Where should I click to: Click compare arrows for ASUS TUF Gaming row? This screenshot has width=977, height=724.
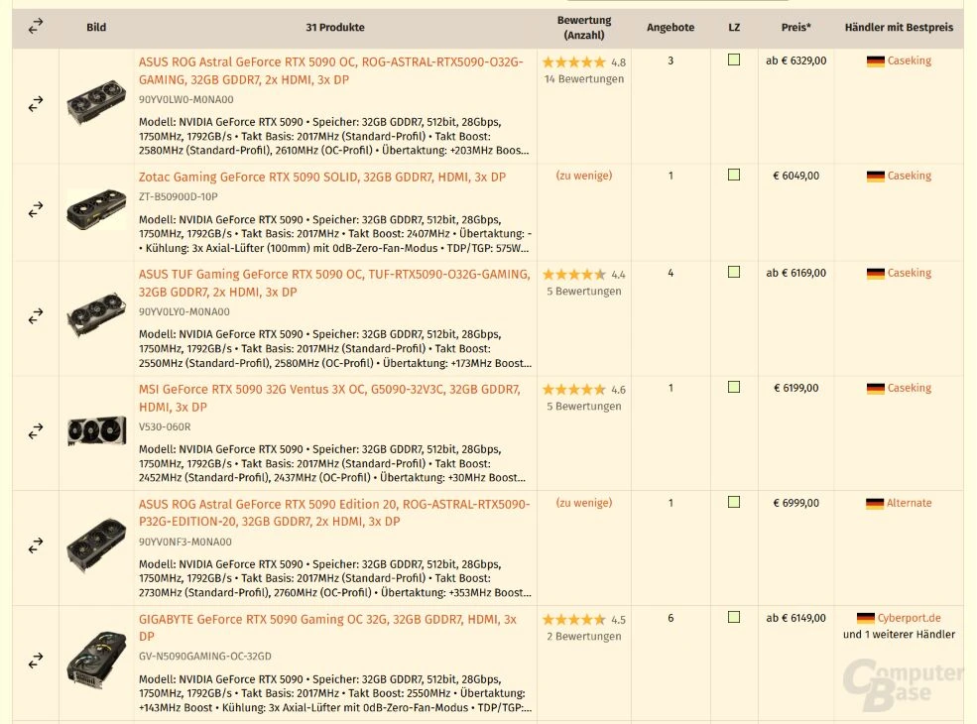tap(36, 316)
